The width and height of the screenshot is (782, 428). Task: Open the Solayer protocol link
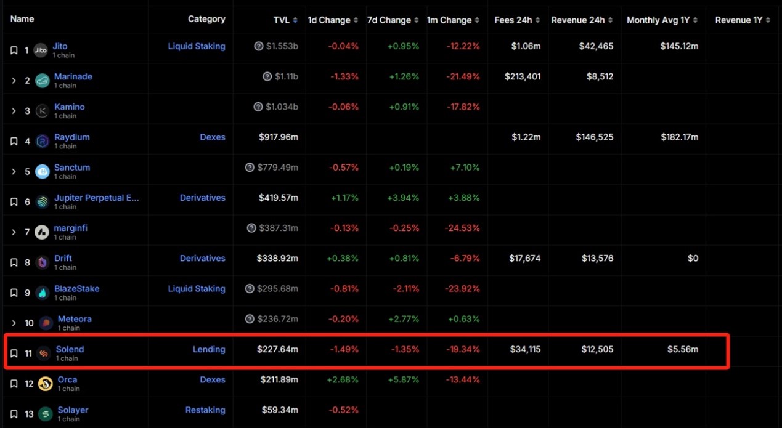pos(73,410)
